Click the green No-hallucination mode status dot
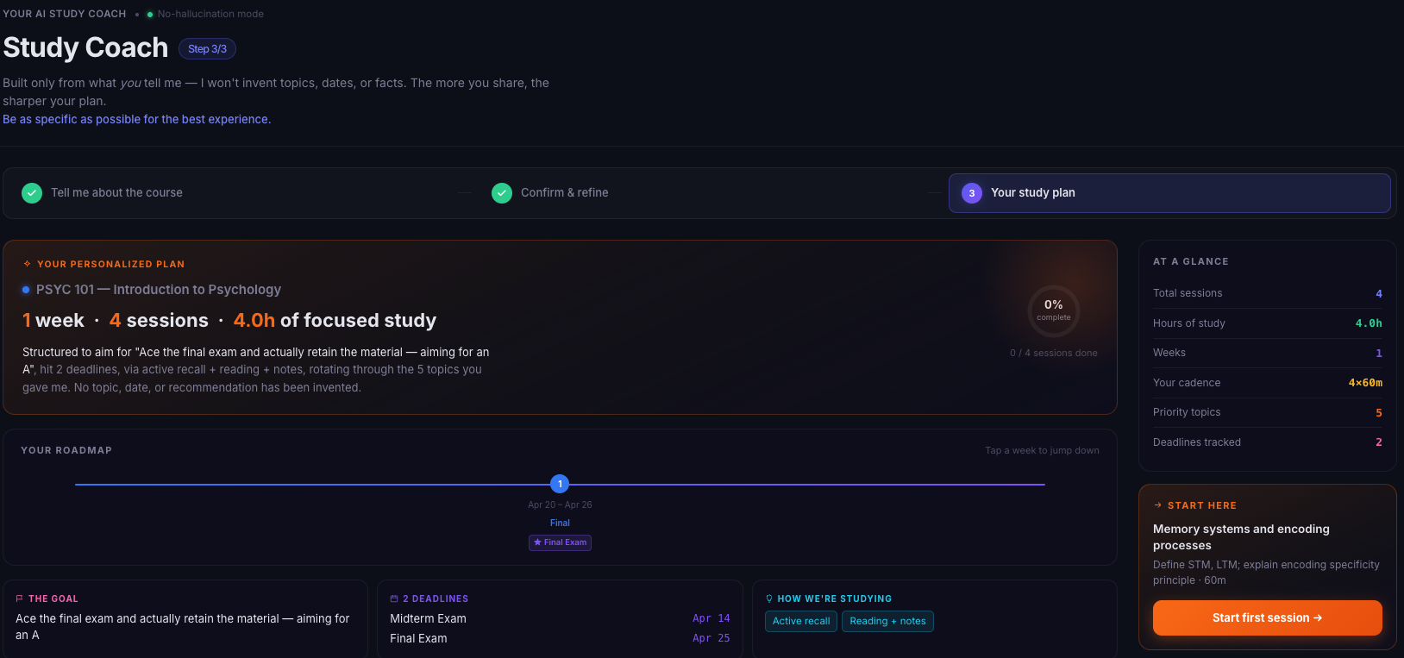Screen dimensions: 1404x658 click(150, 15)
